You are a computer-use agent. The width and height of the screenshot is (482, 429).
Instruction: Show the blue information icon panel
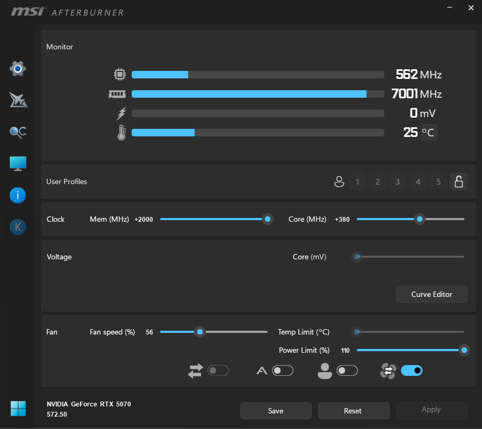(18, 195)
